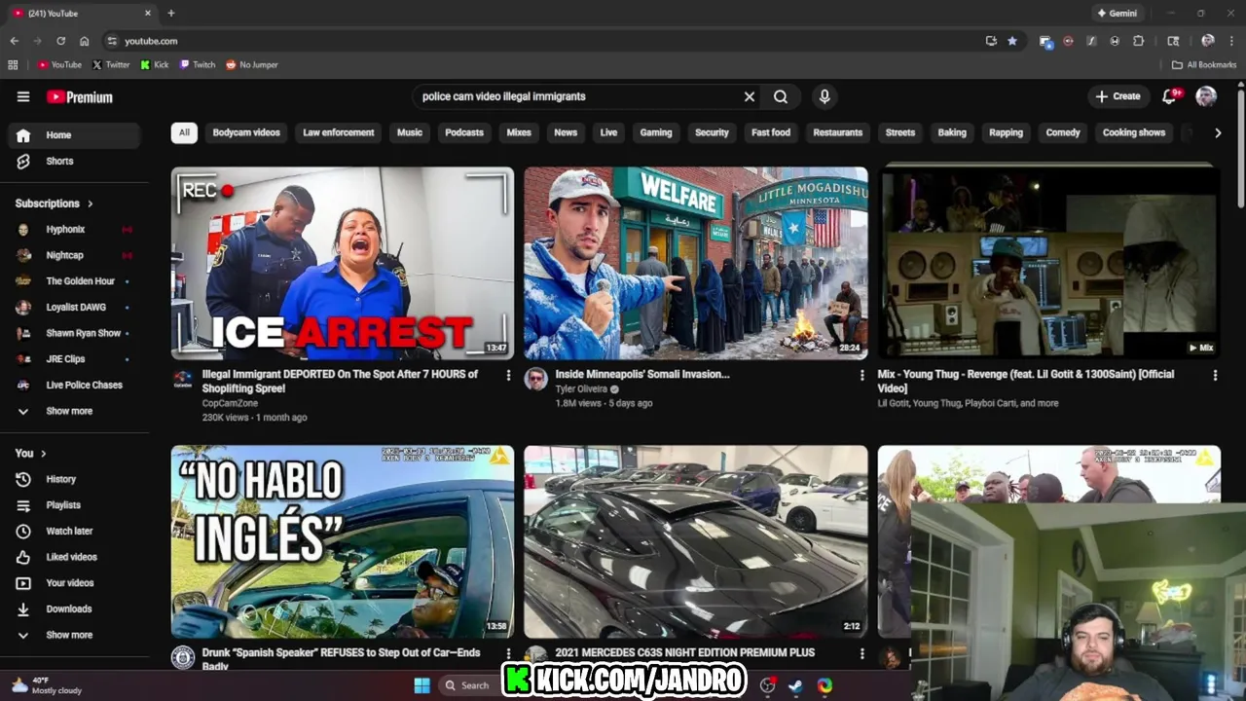The image size is (1246, 701).
Task: Select the Bodycam videos chip
Action: pyautogui.click(x=246, y=132)
